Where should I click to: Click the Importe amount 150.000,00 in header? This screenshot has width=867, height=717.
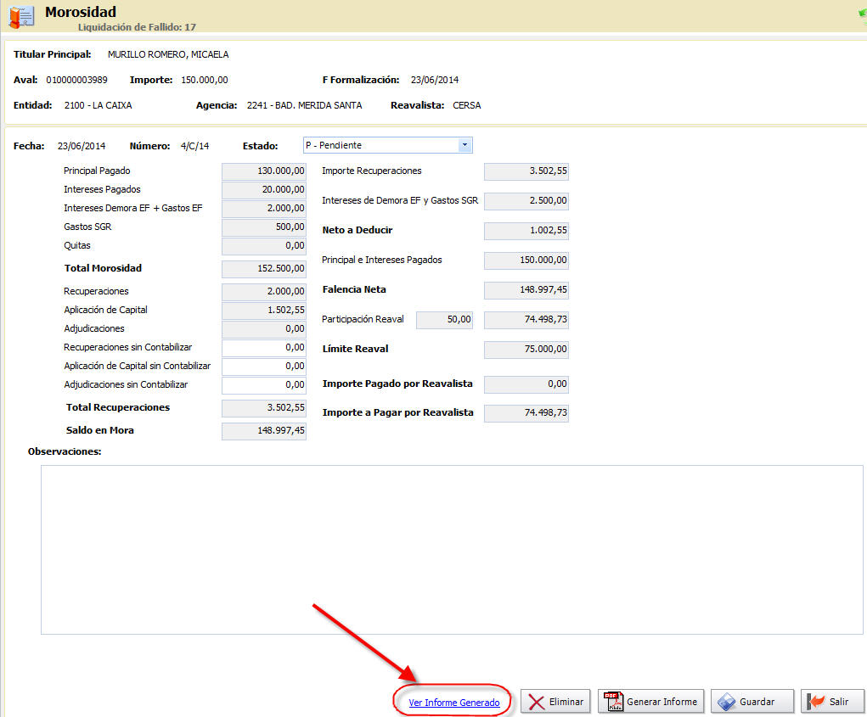point(205,80)
